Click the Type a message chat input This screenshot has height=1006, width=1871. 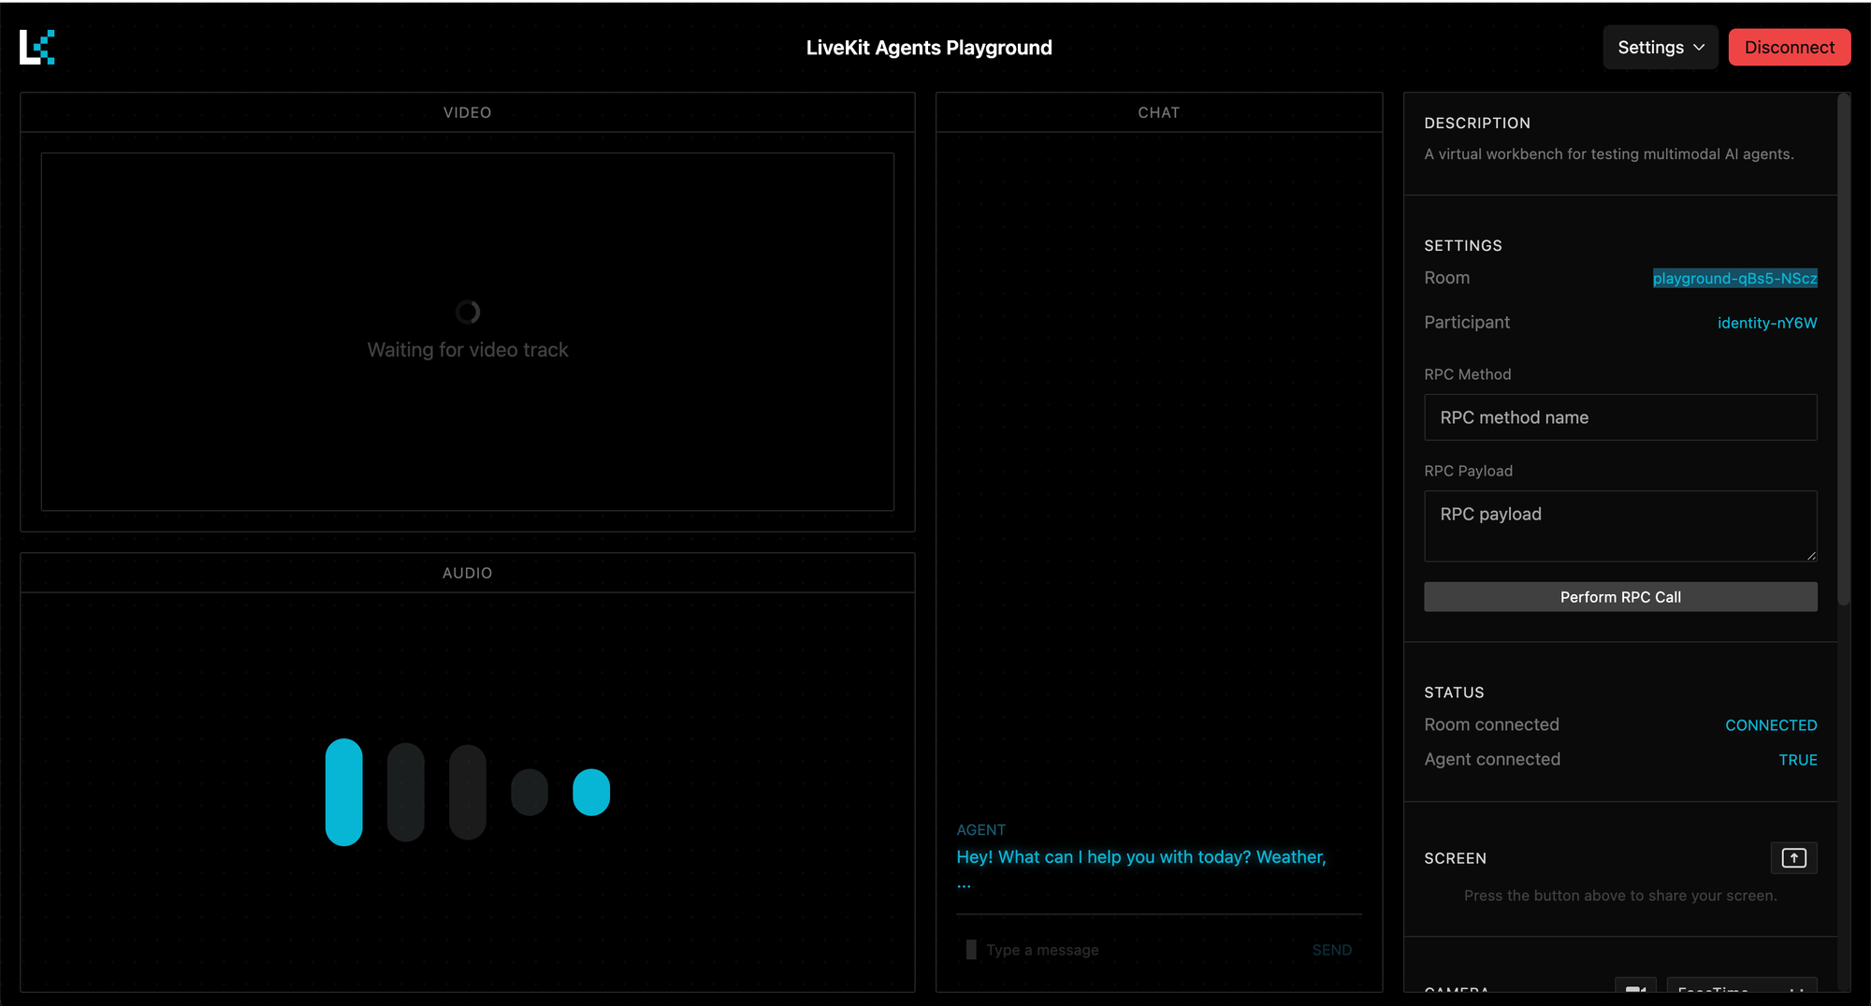click(1137, 950)
